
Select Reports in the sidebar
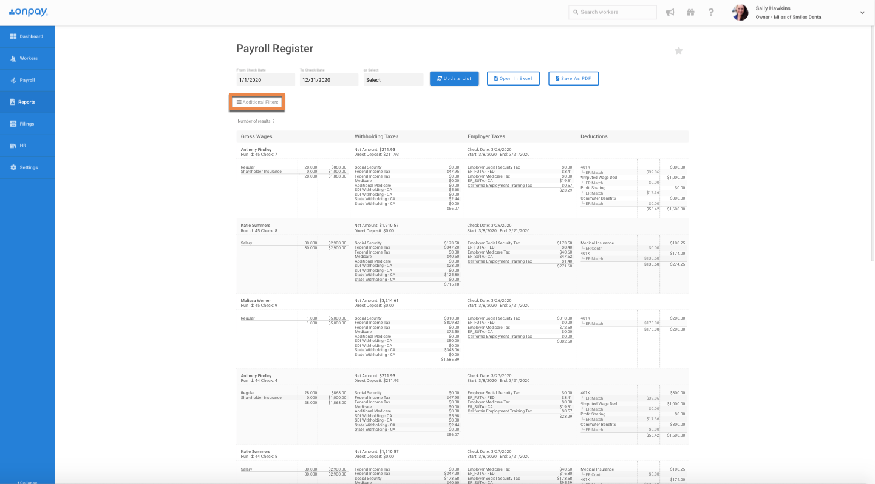[27, 102]
